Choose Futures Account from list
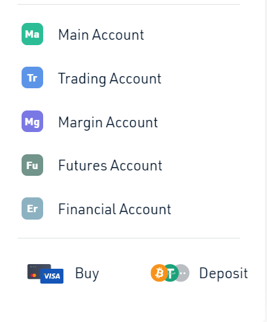This screenshot has height=322, width=267. 110,166
